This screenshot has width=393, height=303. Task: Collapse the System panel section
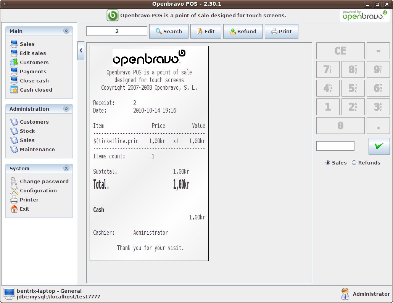[66, 168]
